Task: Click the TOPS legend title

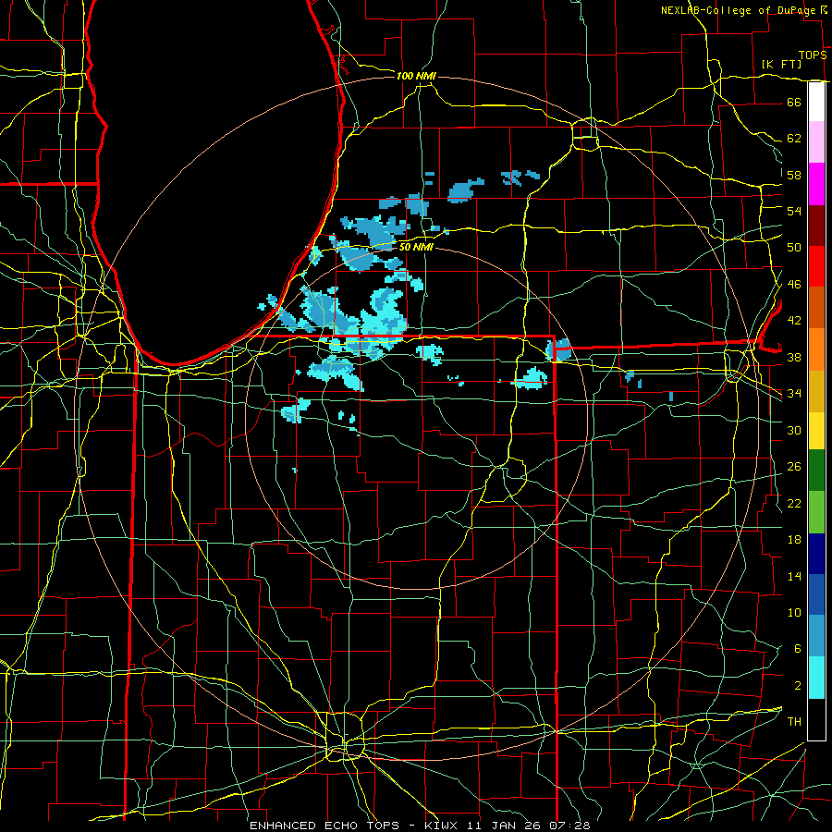Action: [x=813, y=55]
